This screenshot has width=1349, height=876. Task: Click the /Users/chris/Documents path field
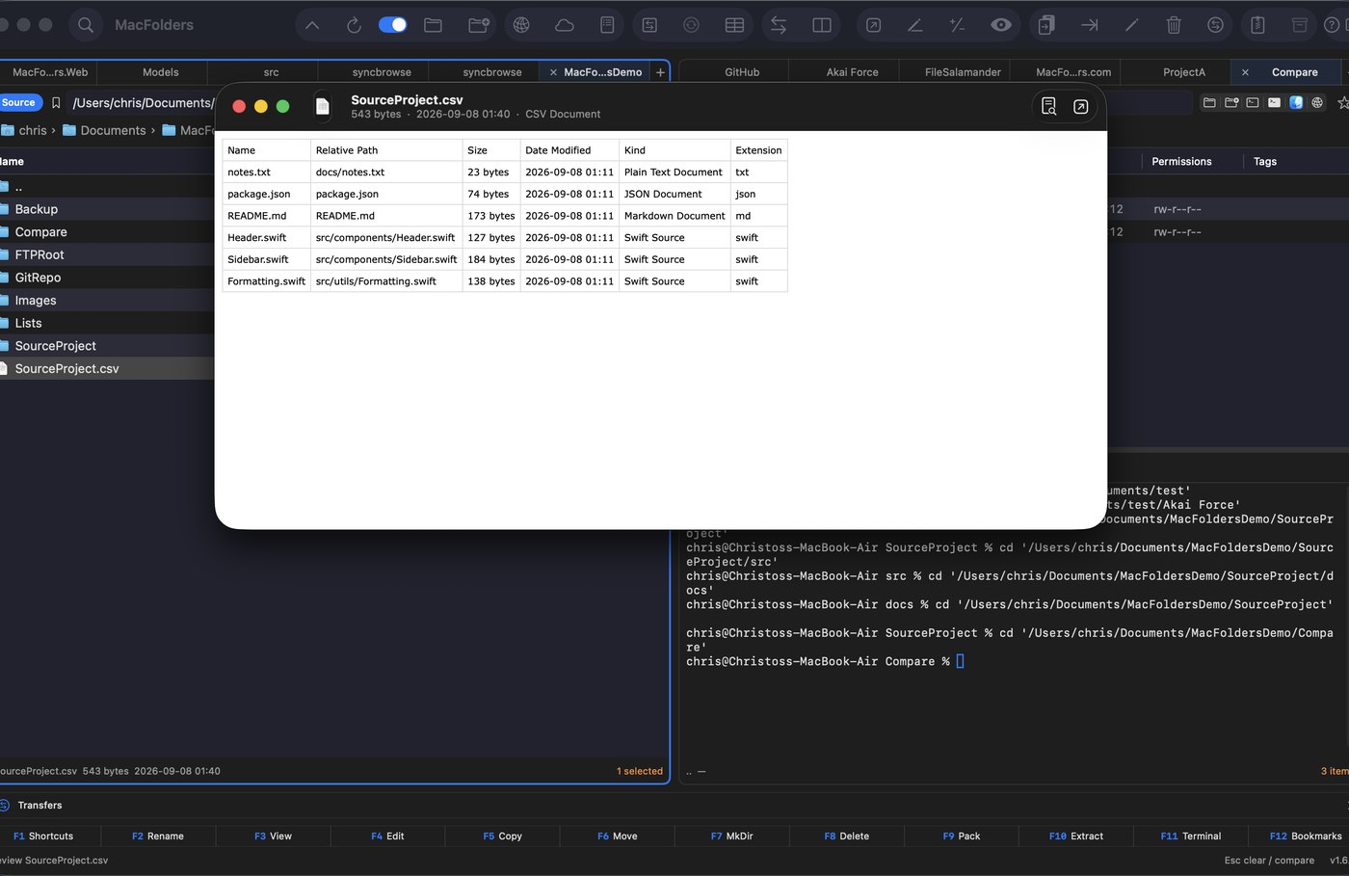[x=143, y=103]
